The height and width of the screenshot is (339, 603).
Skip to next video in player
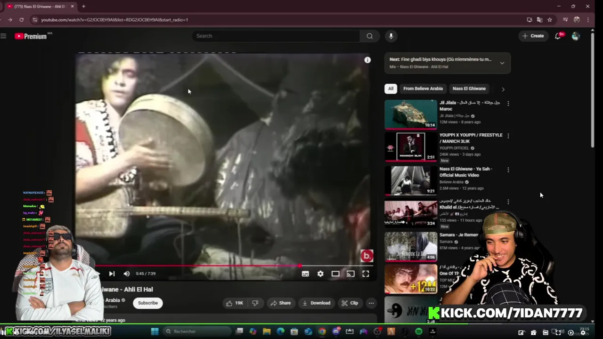point(112,274)
